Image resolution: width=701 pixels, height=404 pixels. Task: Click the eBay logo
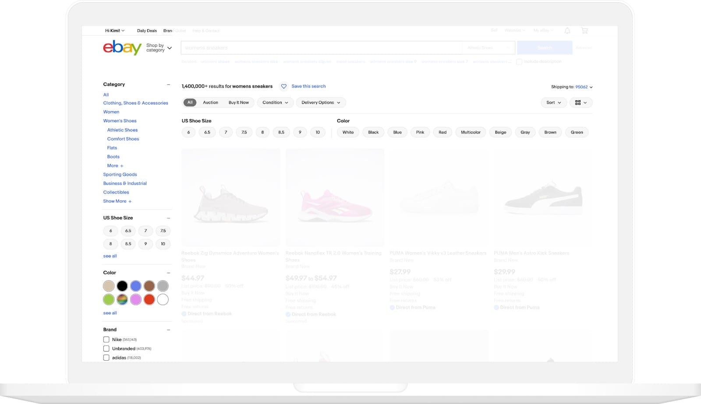pyautogui.click(x=122, y=47)
